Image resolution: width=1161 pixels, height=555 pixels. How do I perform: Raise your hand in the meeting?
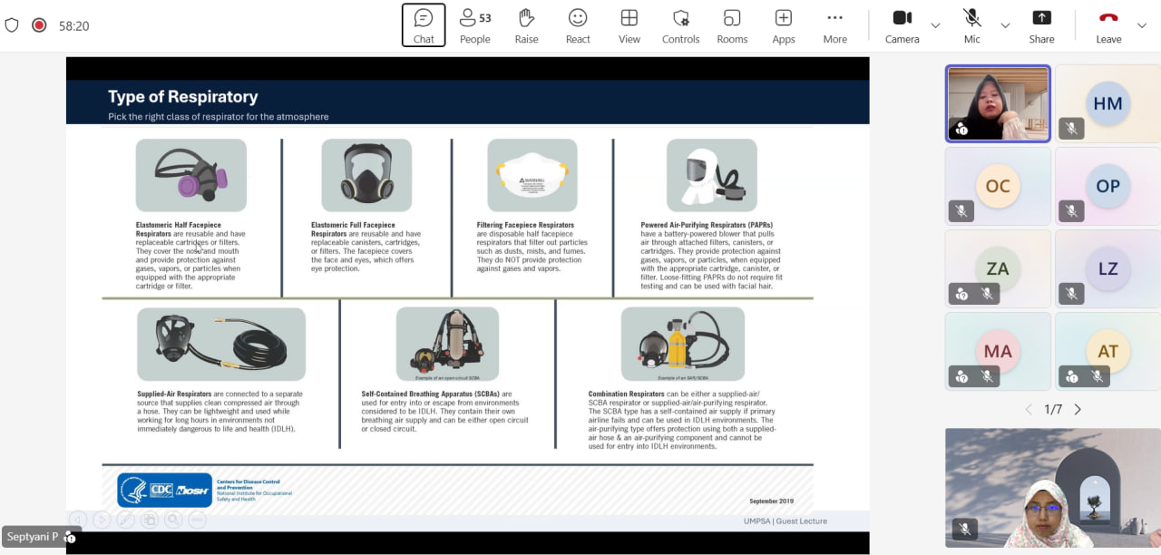tap(526, 25)
